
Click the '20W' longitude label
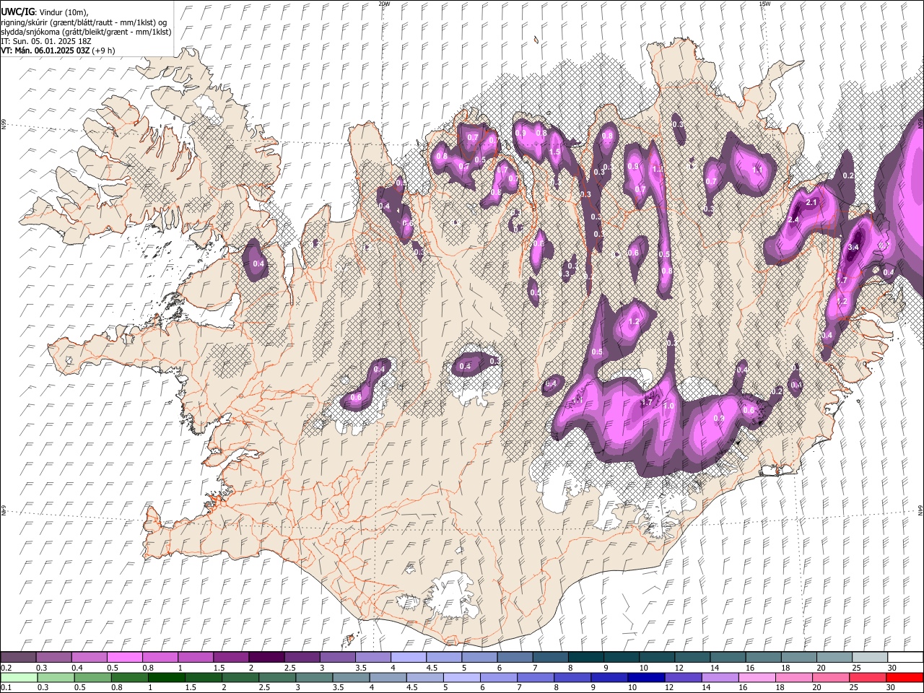pos(384,4)
